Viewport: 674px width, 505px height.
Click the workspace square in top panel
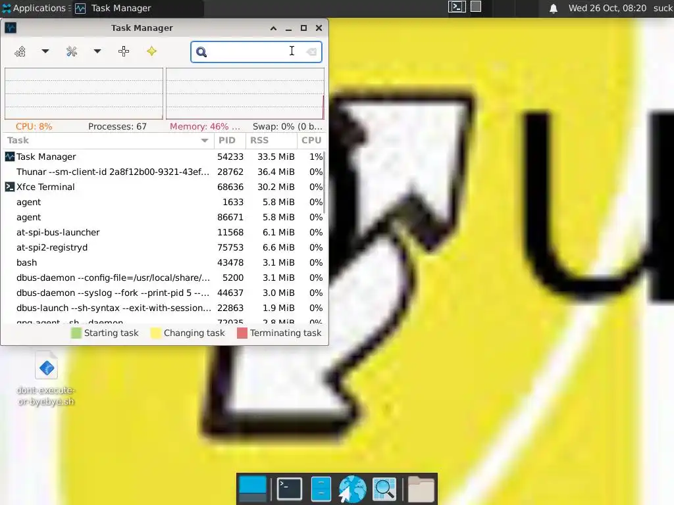coord(476,7)
